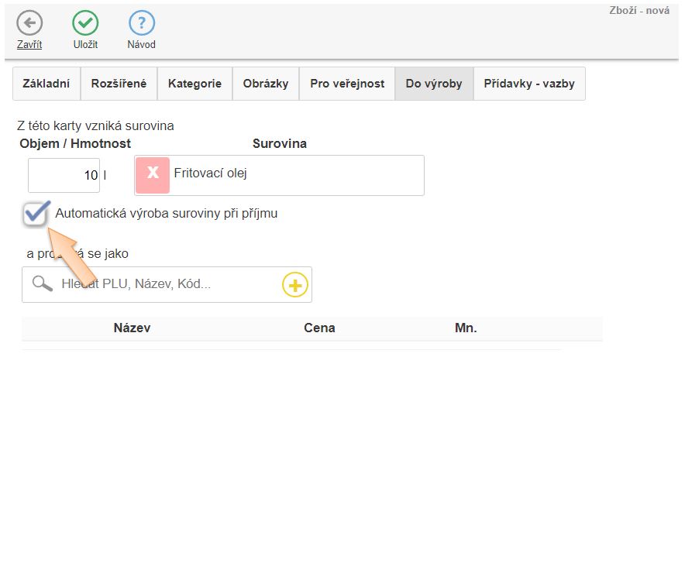Select the Do výroby tab
685x587 pixels.
click(x=434, y=84)
